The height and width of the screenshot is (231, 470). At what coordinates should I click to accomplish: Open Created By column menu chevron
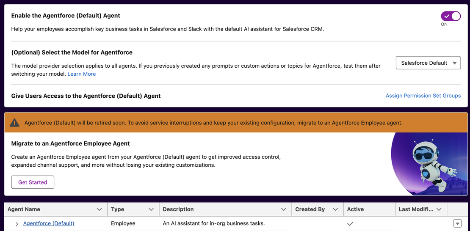(x=335, y=209)
